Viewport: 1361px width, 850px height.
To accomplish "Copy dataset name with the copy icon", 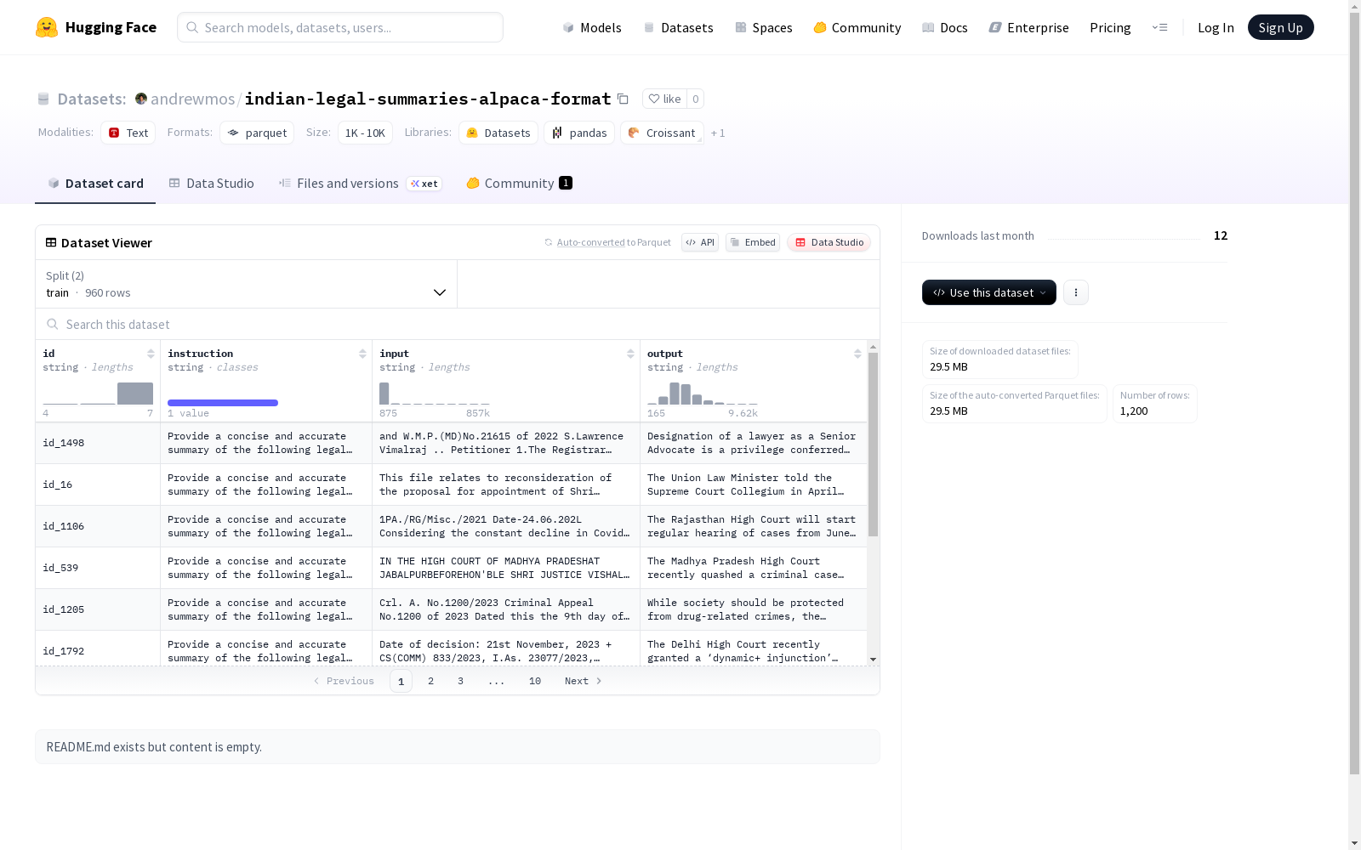I will [623, 99].
